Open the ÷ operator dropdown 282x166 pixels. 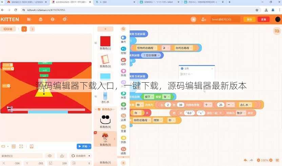pyautogui.click(x=208, y=105)
